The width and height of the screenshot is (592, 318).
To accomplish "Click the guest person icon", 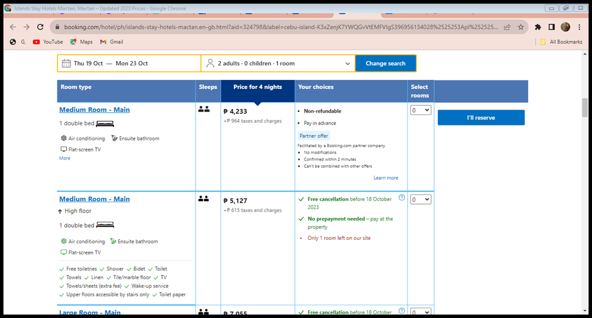I will [210, 64].
